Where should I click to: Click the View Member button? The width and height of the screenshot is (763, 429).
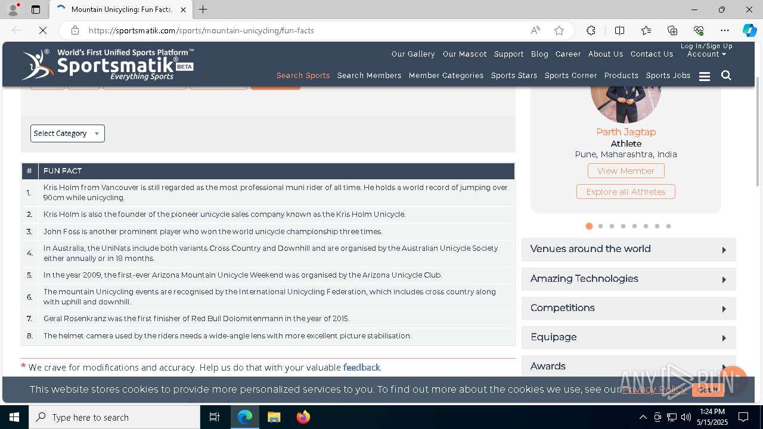(x=626, y=171)
